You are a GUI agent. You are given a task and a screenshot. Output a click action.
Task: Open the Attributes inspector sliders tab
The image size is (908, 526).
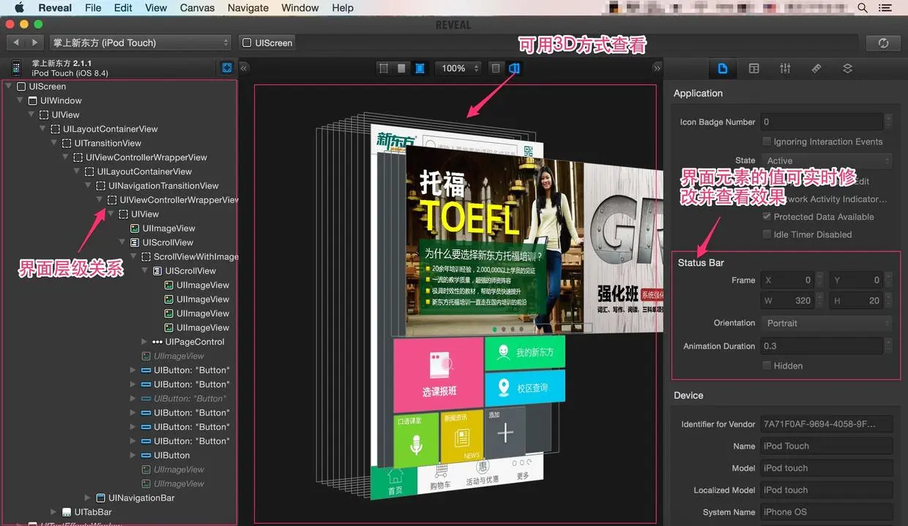pos(785,68)
